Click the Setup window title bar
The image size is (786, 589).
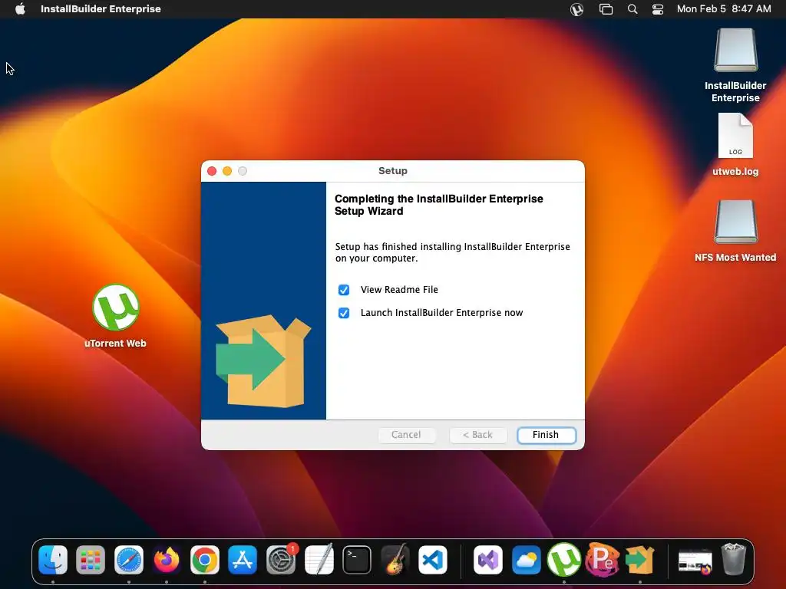pyautogui.click(x=393, y=171)
